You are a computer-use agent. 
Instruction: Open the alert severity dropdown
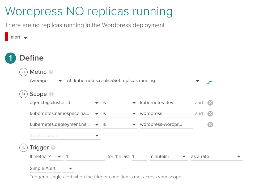[x=19, y=37]
